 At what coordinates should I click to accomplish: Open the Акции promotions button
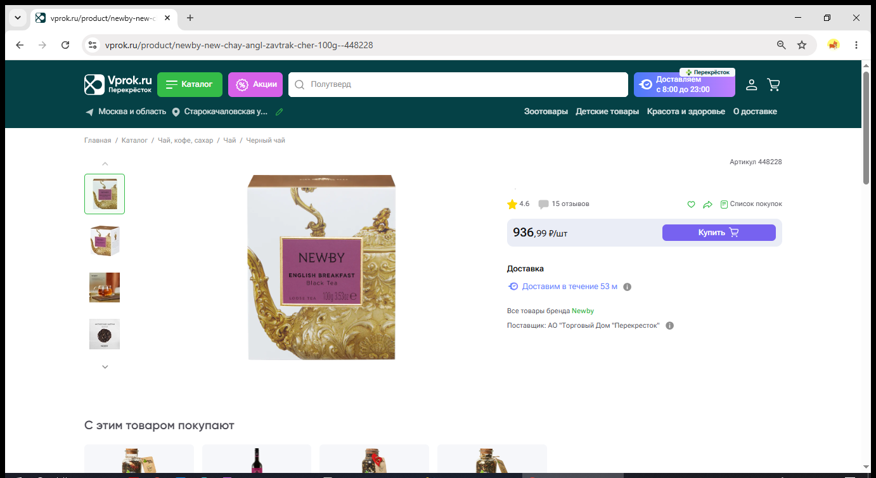[x=255, y=84]
